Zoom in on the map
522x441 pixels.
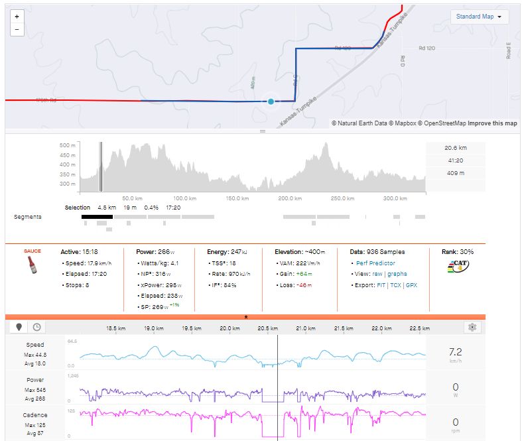17,17
